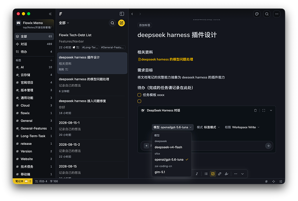Viewport: 298px width, 201px height.
Task: Filter by the Cloud tag
Action: pyautogui.click(x=34, y=105)
